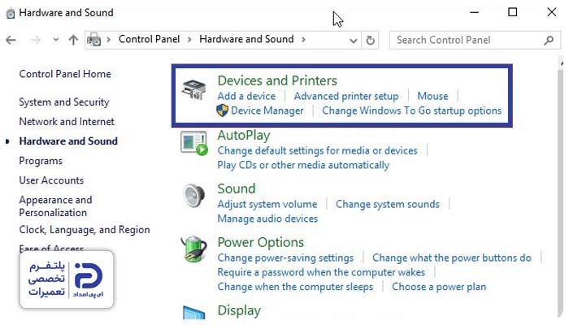Click the Display monitor icon

193,313
